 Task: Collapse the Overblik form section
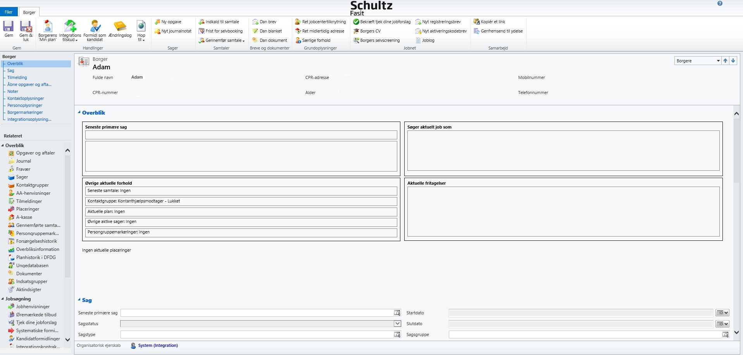tap(79, 112)
